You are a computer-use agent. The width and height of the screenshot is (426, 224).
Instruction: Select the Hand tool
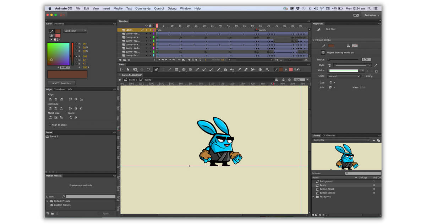(261, 69)
